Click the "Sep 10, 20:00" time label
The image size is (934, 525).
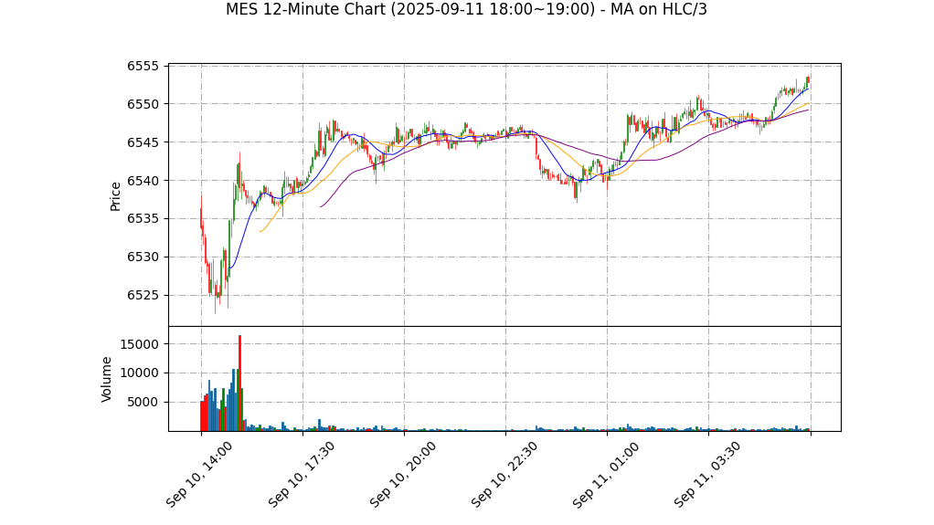click(403, 475)
